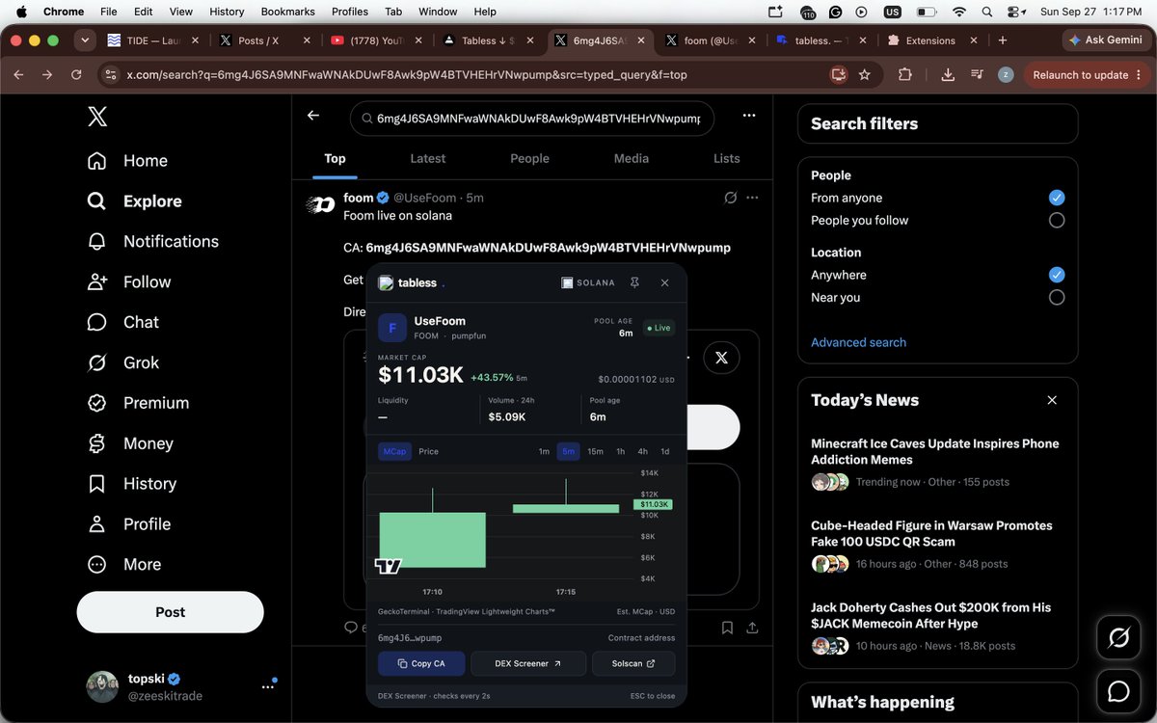This screenshot has width=1157, height=723.
Task: Click Chrome Extensions puzzle icon
Action: click(x=904, y=74)
